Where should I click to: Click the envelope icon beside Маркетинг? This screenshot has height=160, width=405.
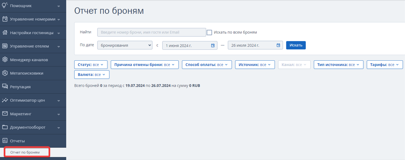coord(5,114)
